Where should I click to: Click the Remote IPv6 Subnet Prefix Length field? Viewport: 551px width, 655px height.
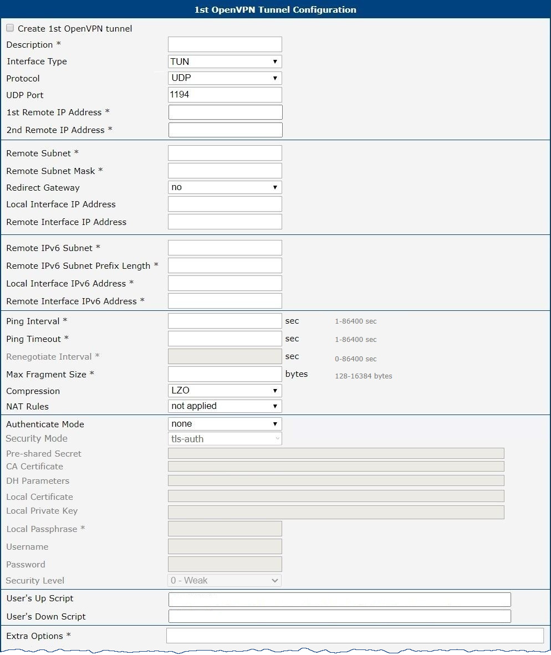point(225,265)
